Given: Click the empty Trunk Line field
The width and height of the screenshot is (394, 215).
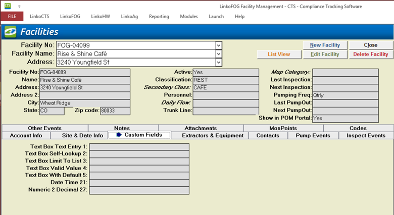Looking at the screenshot, I should click(226, 111).
